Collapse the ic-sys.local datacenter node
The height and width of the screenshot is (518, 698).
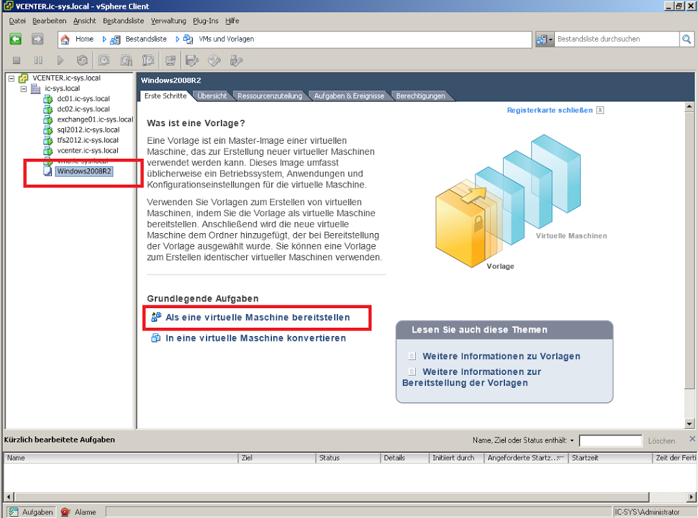23,89
